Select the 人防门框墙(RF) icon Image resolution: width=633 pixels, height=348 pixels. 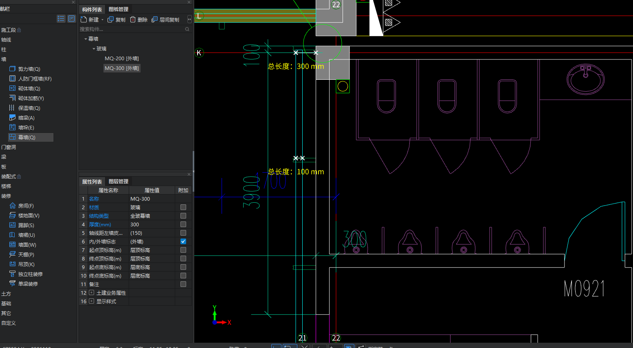(x=12, y=79)
